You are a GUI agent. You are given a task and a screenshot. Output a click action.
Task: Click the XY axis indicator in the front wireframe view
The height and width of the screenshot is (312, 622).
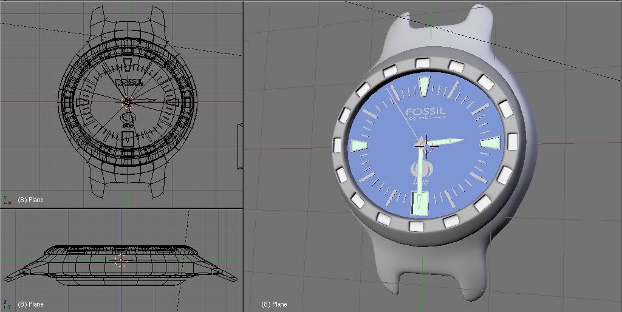coord(7,200)
